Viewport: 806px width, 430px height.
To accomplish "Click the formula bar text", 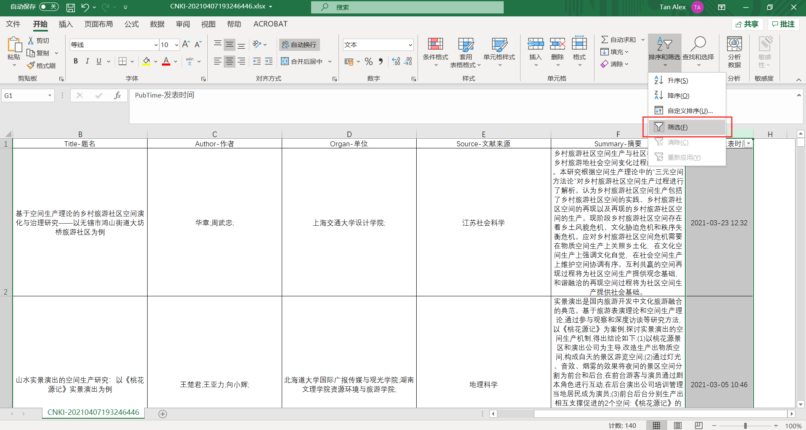I will click(164, 95).
